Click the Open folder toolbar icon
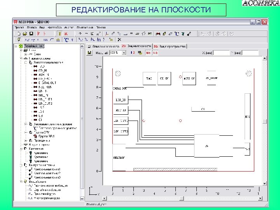 (x=25, y=34)
